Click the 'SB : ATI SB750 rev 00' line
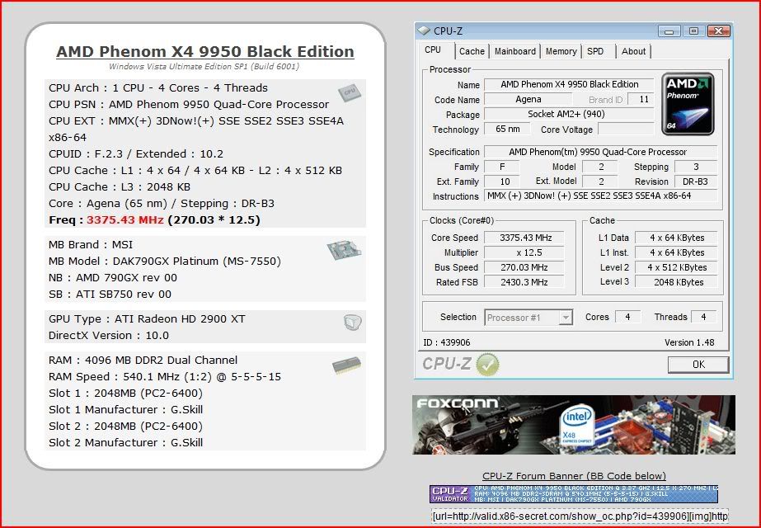The height and width of the screenshot is (528, 761). coord(110,295)
